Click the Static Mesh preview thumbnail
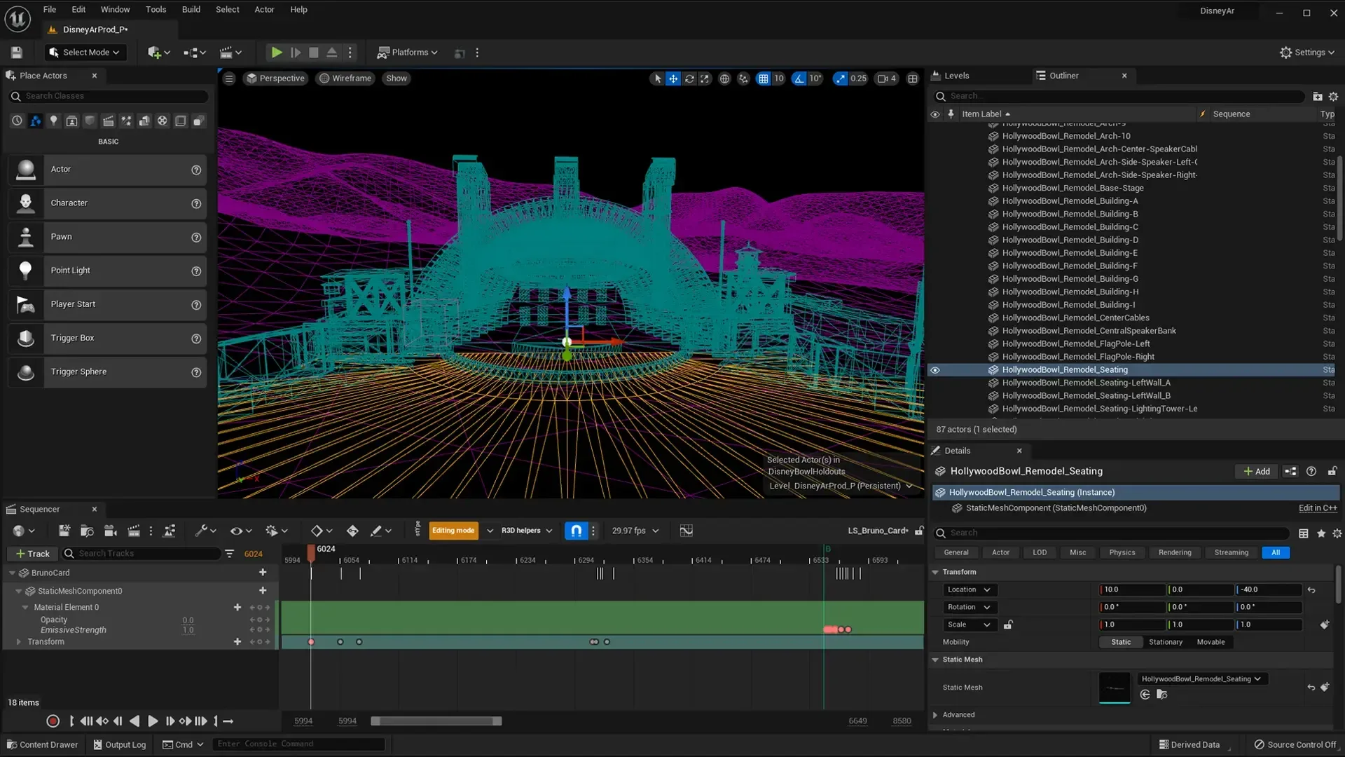Image resolution: width=1345 pixels, height=757 pixels. click(x=1115, y=688)
